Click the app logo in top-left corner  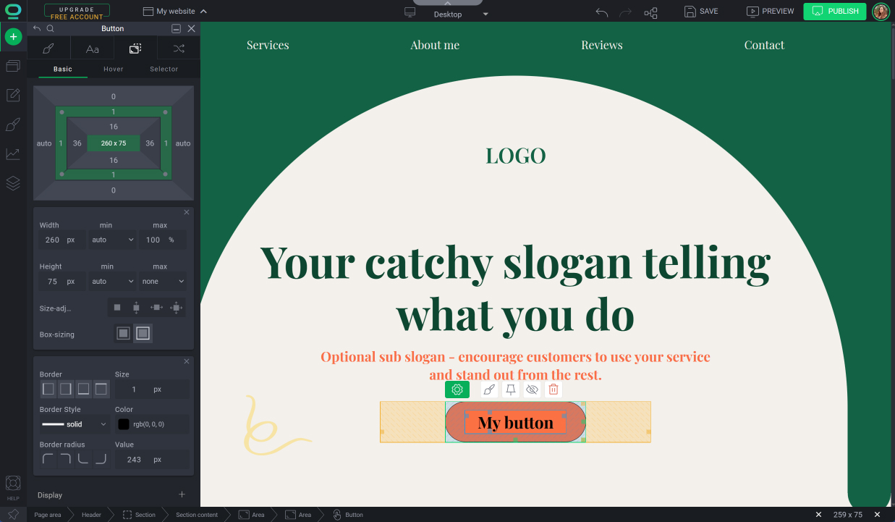coord(13,11)
